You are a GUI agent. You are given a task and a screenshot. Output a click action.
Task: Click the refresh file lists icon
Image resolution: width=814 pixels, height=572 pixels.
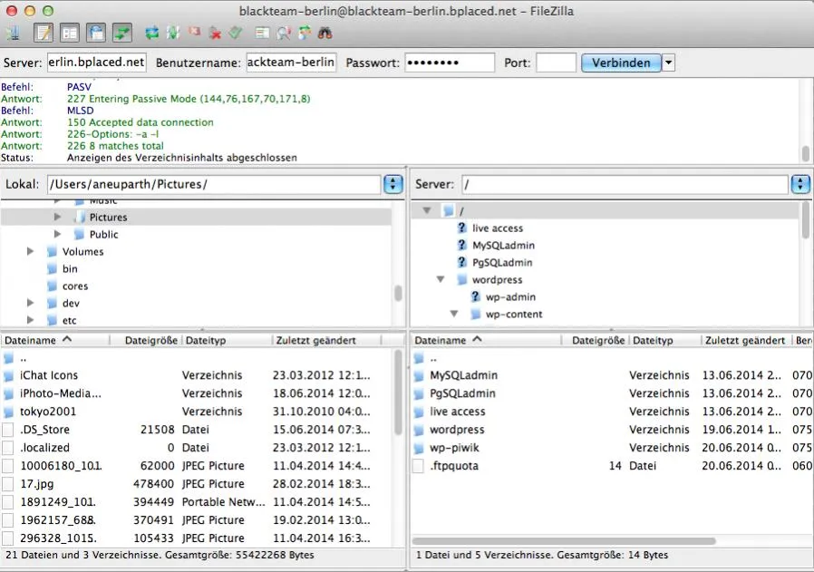[151, 34]
